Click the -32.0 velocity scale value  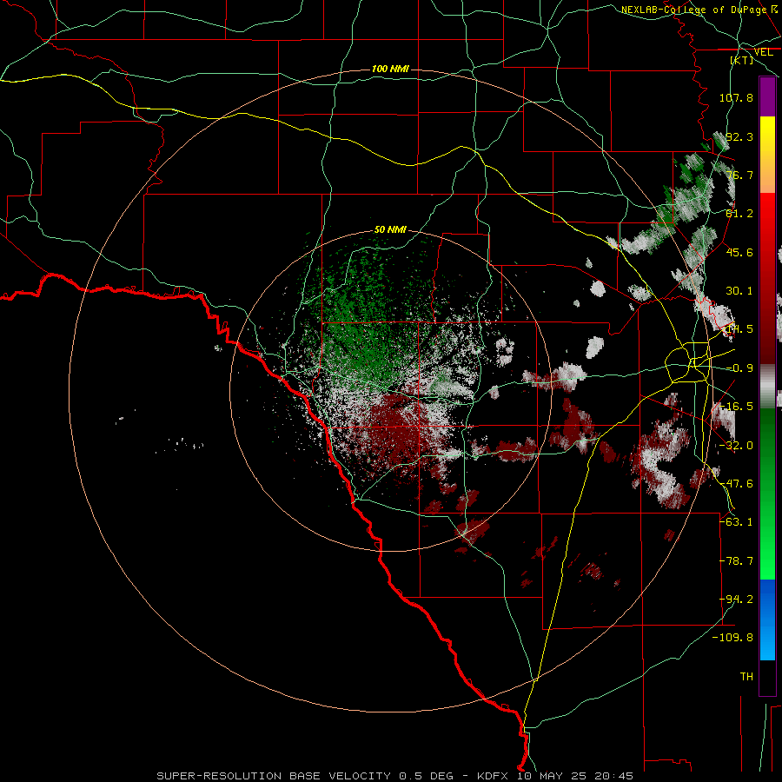click(736, 446)
